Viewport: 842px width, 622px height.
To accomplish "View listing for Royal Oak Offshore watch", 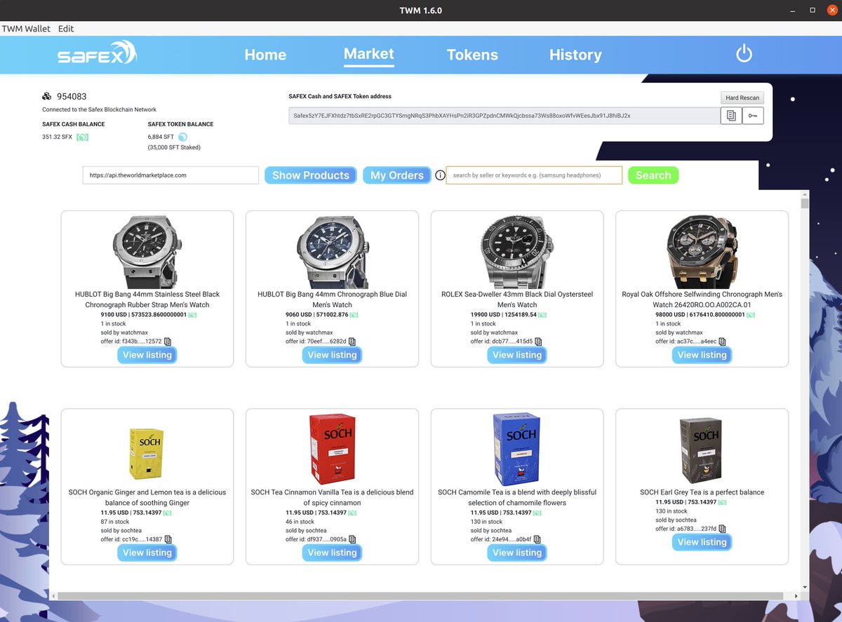I will click(x=702, y=355).
